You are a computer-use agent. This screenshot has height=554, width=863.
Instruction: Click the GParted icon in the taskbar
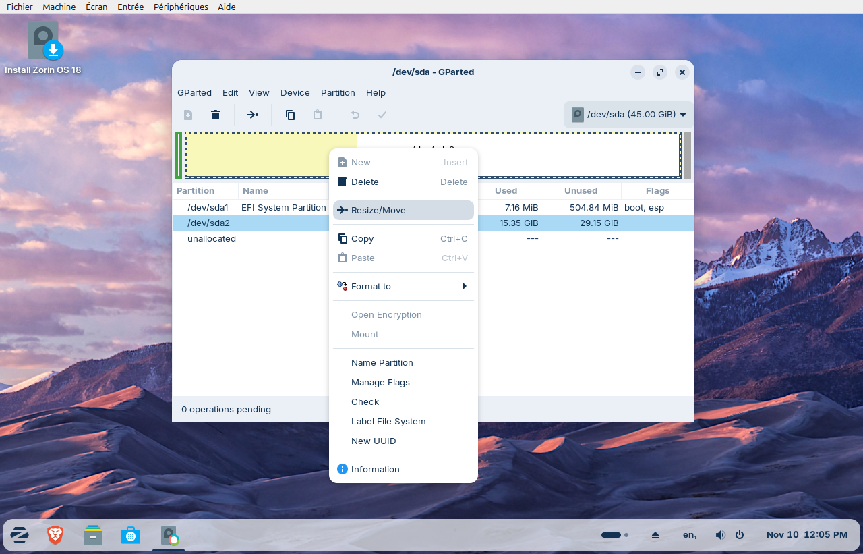point(169,536)
